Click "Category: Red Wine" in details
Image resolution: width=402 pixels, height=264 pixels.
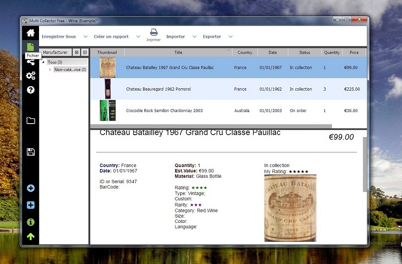pyautogui.click(x=196, y=210)
